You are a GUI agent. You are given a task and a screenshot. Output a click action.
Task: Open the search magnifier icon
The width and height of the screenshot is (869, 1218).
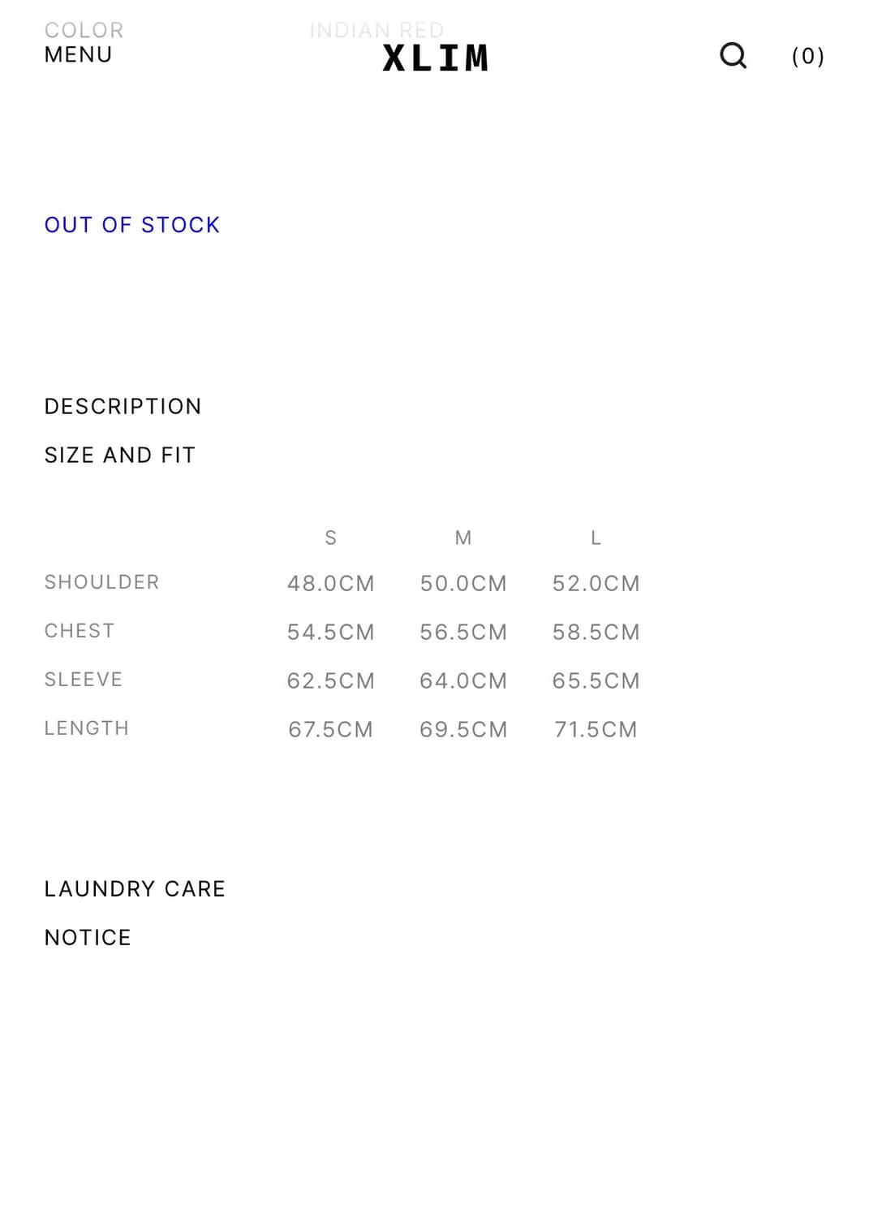(733, 55)
